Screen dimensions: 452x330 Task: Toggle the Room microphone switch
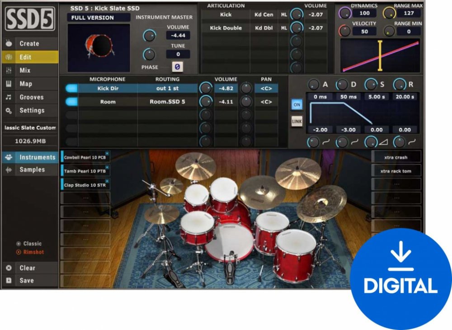[x=71, y=102]
